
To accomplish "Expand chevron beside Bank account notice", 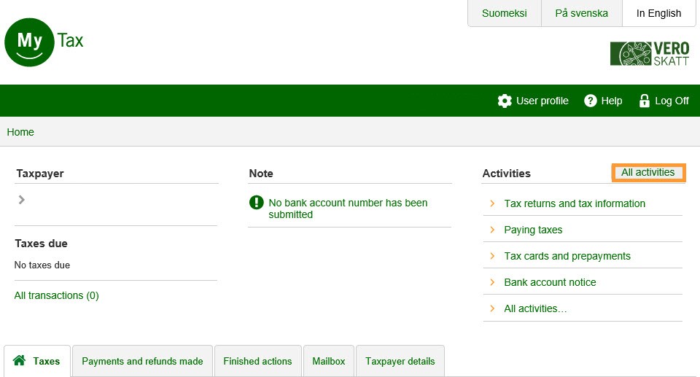I will tap(492, 282).
